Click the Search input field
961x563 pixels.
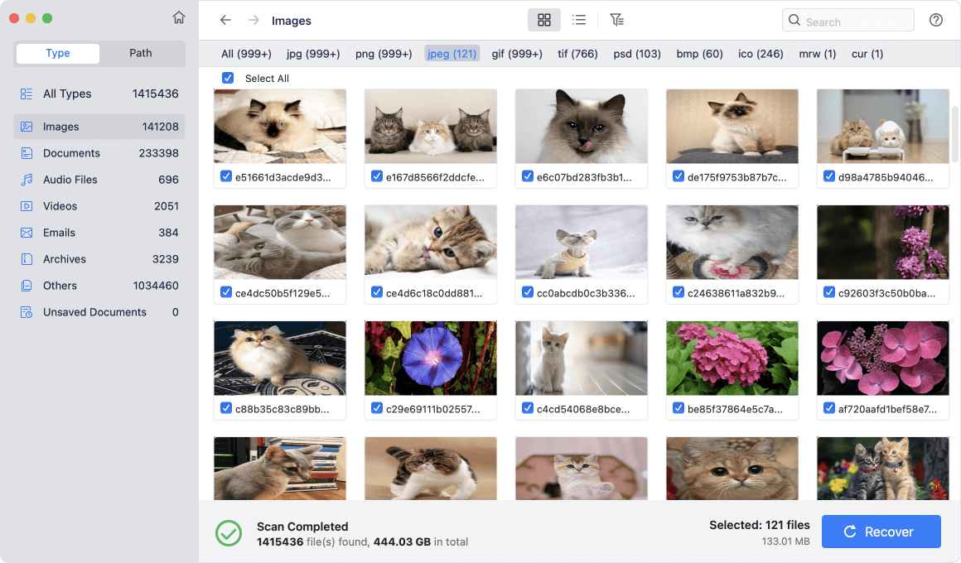pos(848,20)
